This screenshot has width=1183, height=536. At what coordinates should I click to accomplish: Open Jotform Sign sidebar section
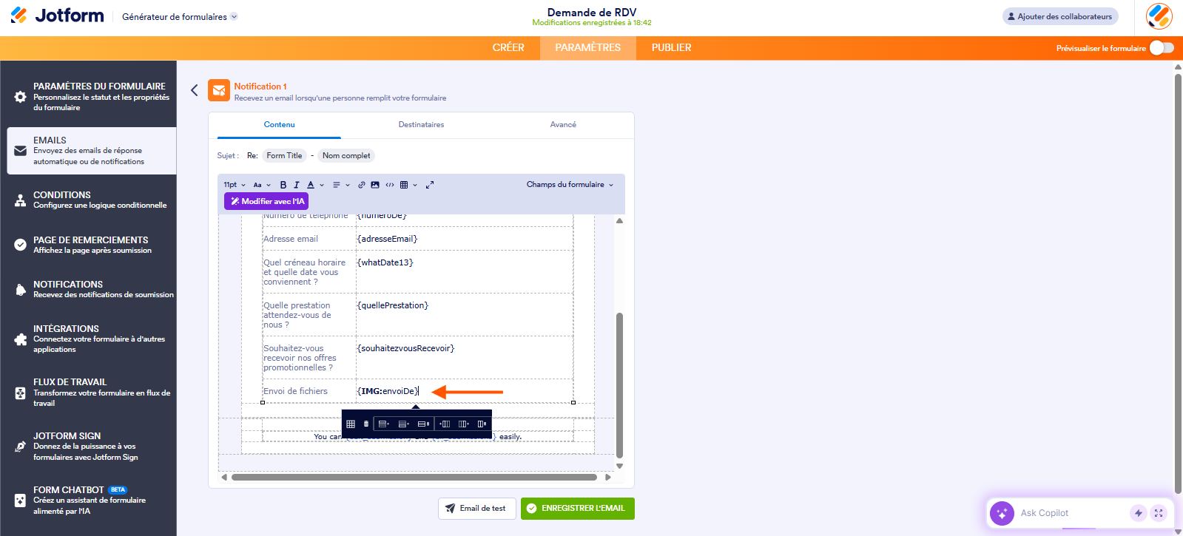(x=92, y=447)
